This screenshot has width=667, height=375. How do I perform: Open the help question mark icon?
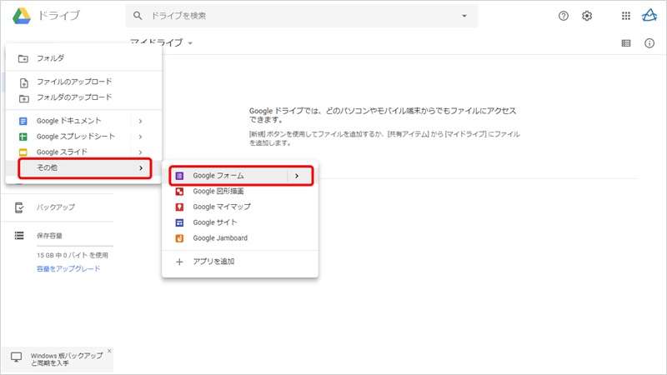564,16
